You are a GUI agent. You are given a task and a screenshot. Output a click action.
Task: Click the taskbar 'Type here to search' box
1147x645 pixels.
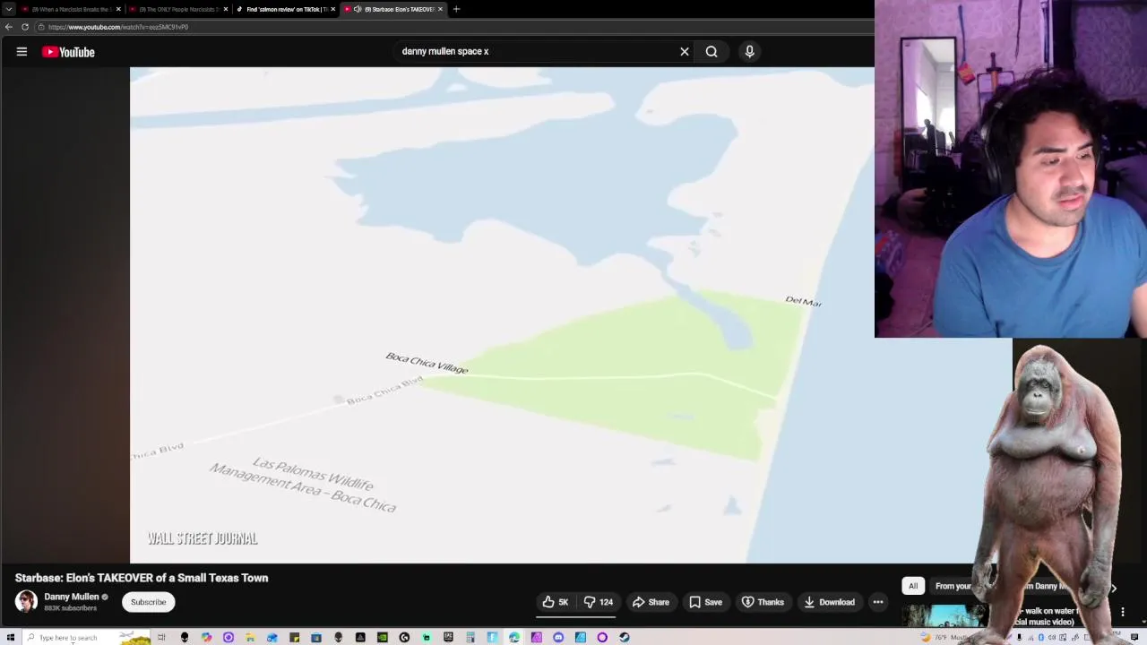(x=88, y=637)
